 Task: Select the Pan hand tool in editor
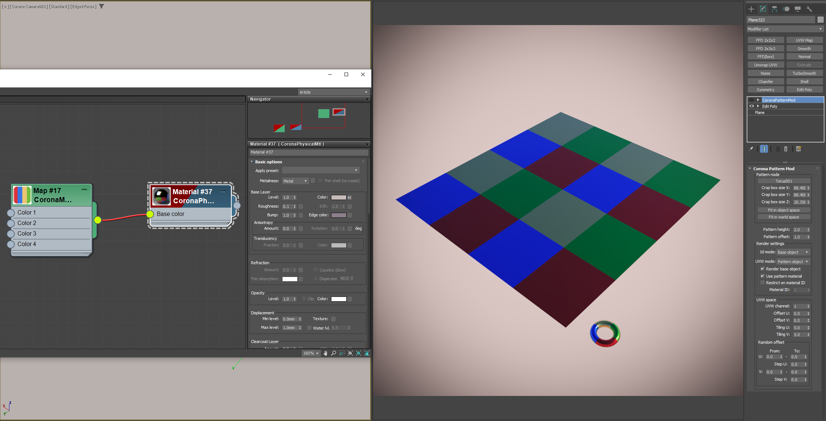[325, 353]
